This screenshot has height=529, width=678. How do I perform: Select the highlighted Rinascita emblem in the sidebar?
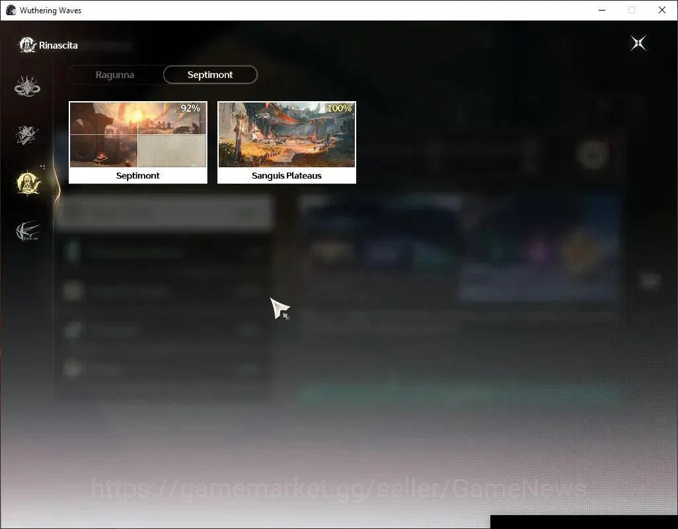(x=28, y=183)
